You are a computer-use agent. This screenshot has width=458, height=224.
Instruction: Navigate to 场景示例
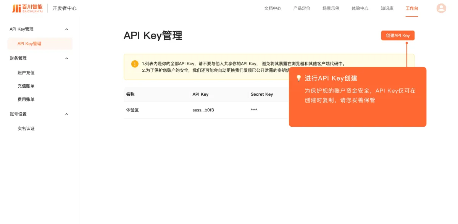coord(331,8)
